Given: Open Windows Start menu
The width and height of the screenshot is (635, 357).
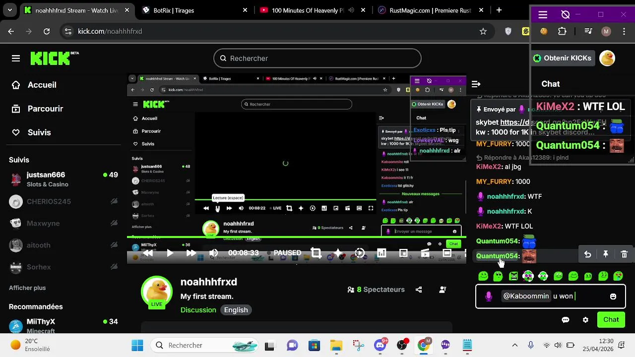Looking at the screenshot, I should pos(137,345).
